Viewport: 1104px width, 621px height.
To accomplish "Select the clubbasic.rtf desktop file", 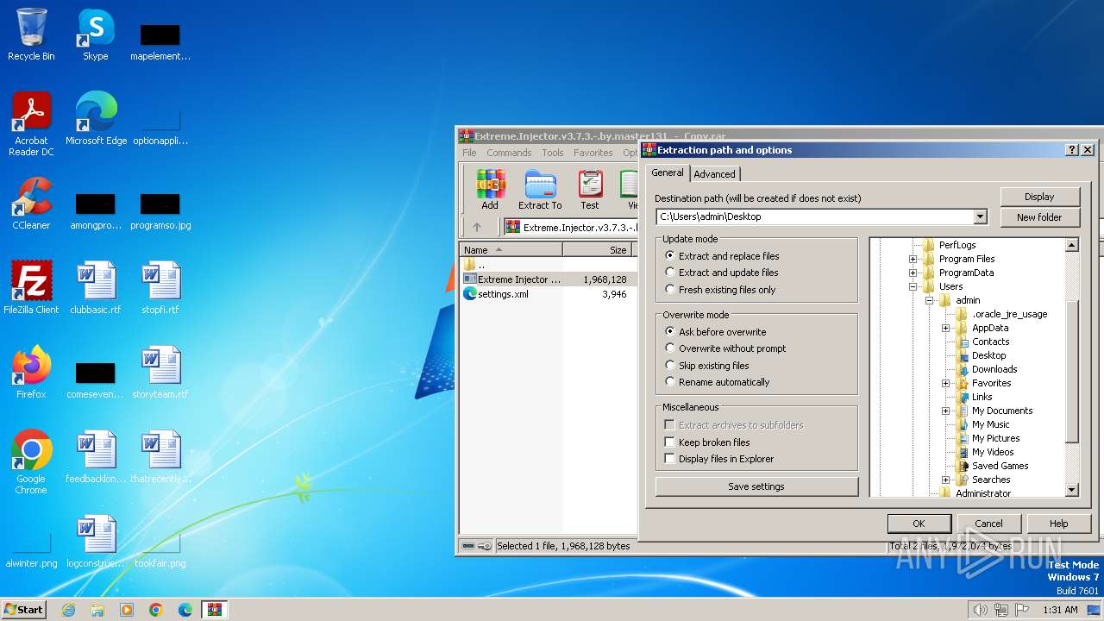I will coord(96,288).
